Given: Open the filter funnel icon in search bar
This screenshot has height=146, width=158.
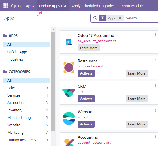Looking at the screenshot, I should pyautogui.click(x=102, y=18).
